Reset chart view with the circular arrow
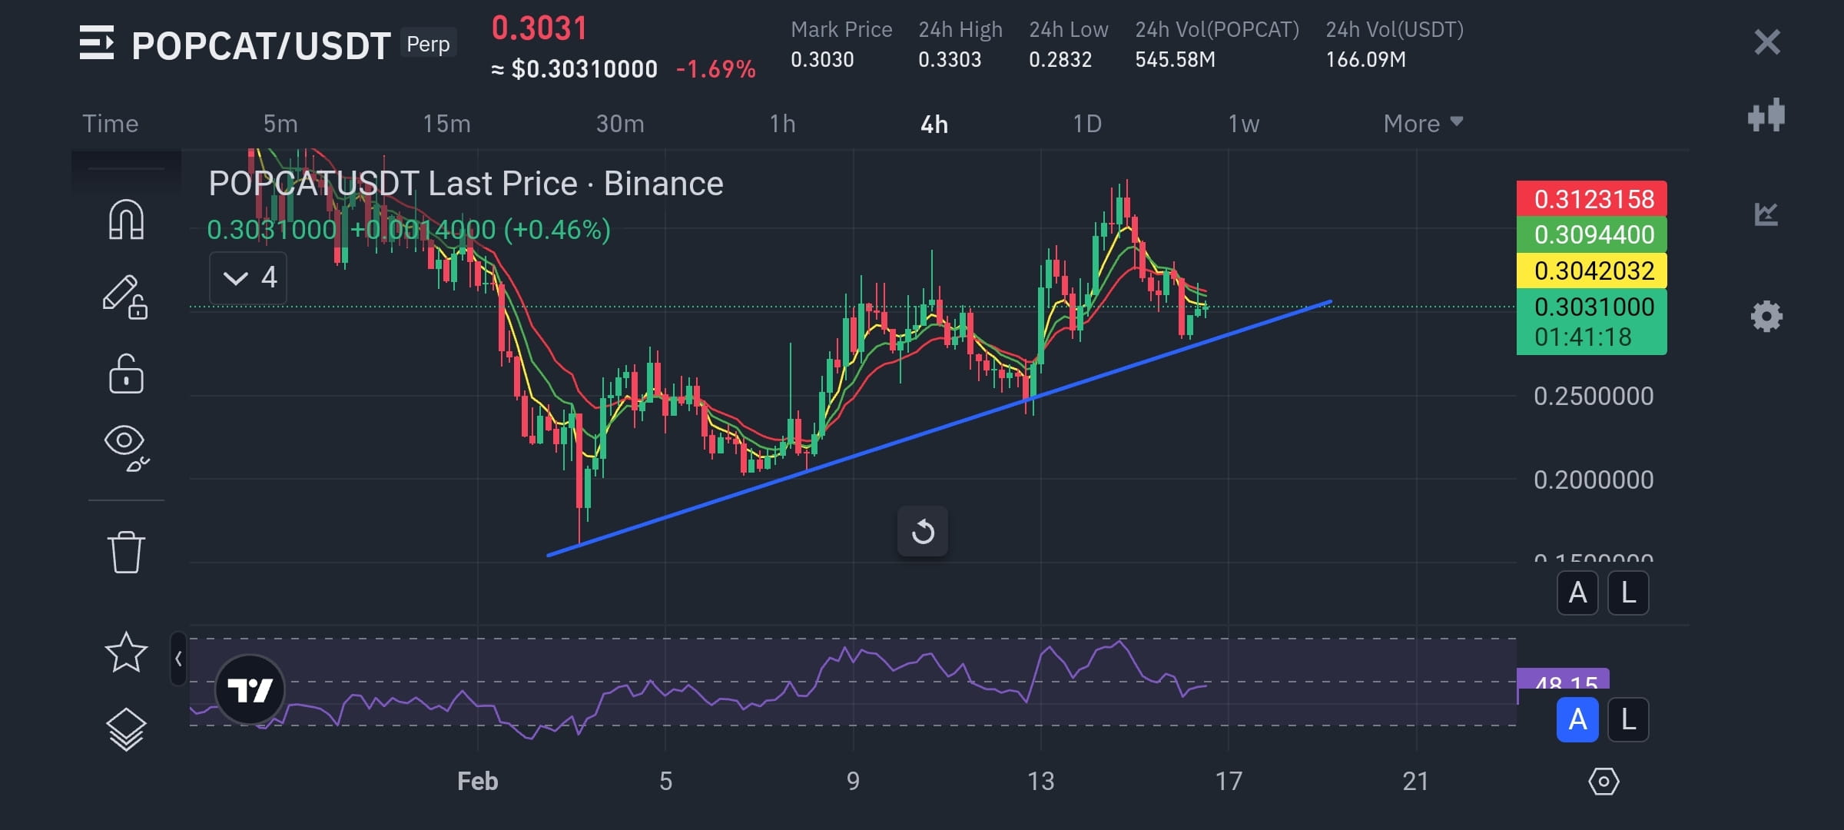 (x=923, y=532)
